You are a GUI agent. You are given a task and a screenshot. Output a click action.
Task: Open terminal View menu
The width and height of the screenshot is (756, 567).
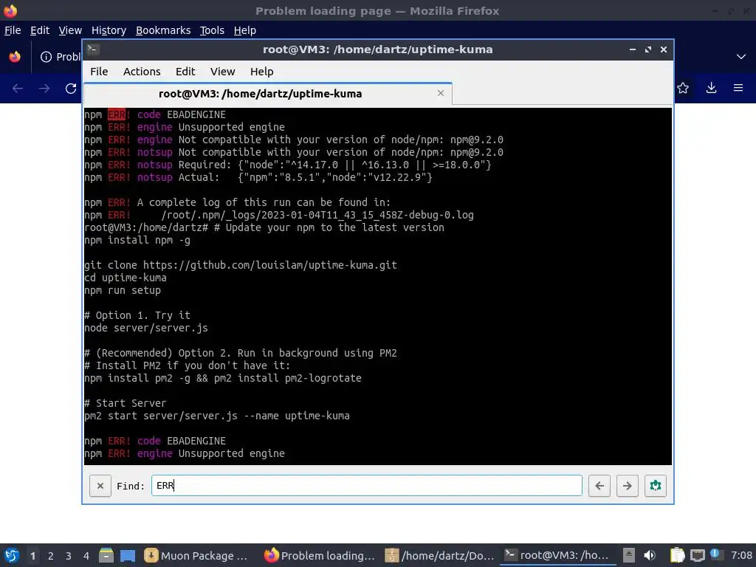coord(222,72)
